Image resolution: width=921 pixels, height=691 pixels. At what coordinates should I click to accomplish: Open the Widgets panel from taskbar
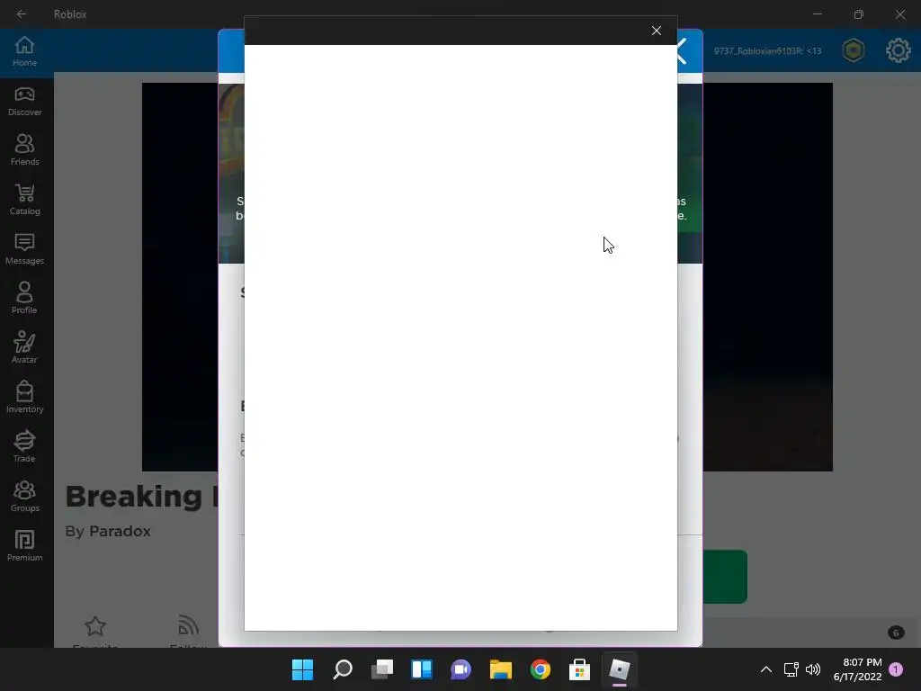coord(422,669)
